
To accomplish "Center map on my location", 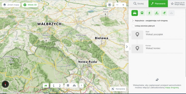I will (x=110, y=5).
